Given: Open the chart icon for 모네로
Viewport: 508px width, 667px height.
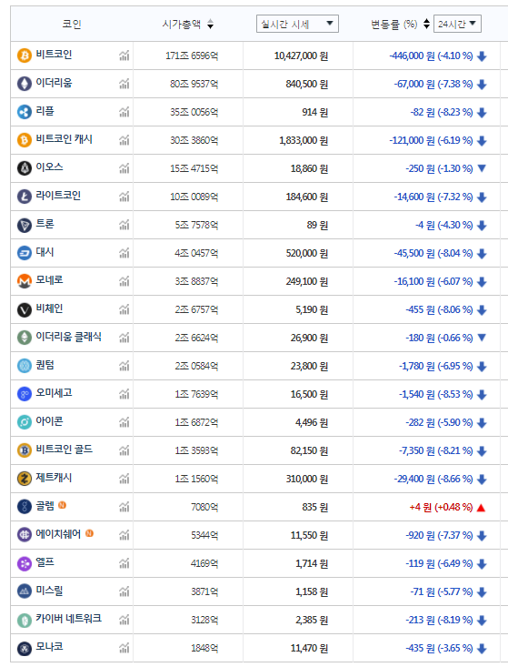Looking at the screenshot, I should click(x=124, y=281).
